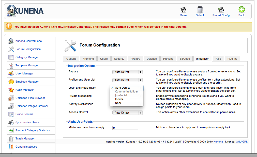
Task: Switch to the BBCode tab
Action: 185,59
